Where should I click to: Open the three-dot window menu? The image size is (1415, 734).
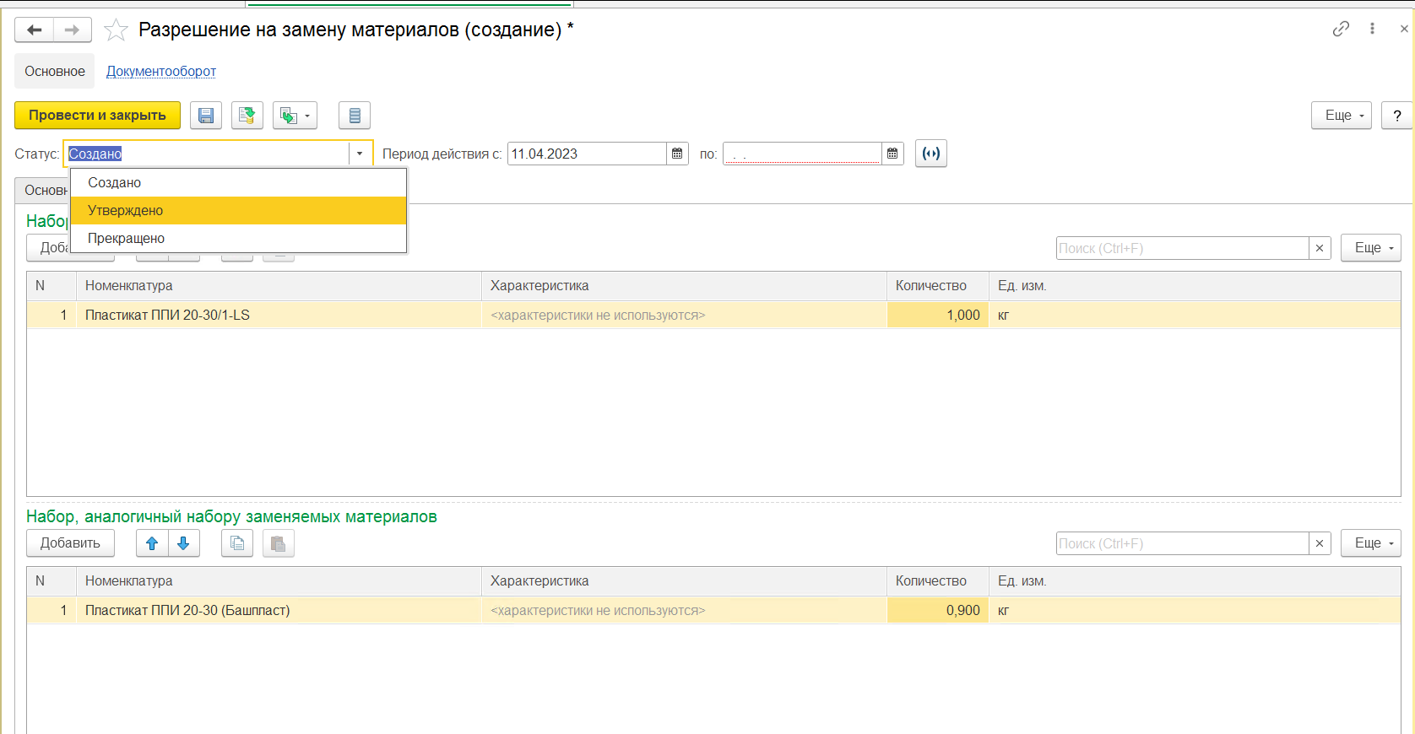click(1372, 29)
